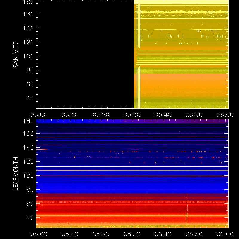Pick the 180 tick label on the Learmonth plot

(x=28, y=121)
